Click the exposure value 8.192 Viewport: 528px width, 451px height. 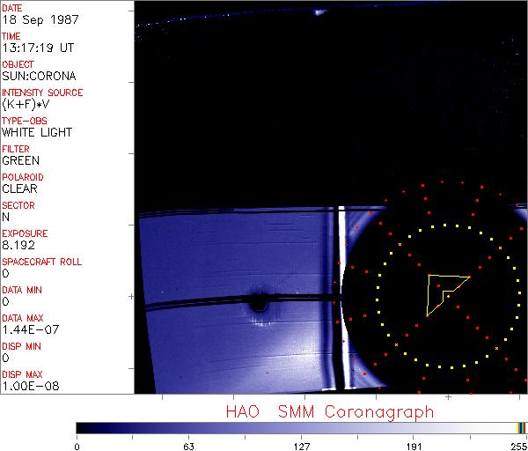click(x=18, y=245)
